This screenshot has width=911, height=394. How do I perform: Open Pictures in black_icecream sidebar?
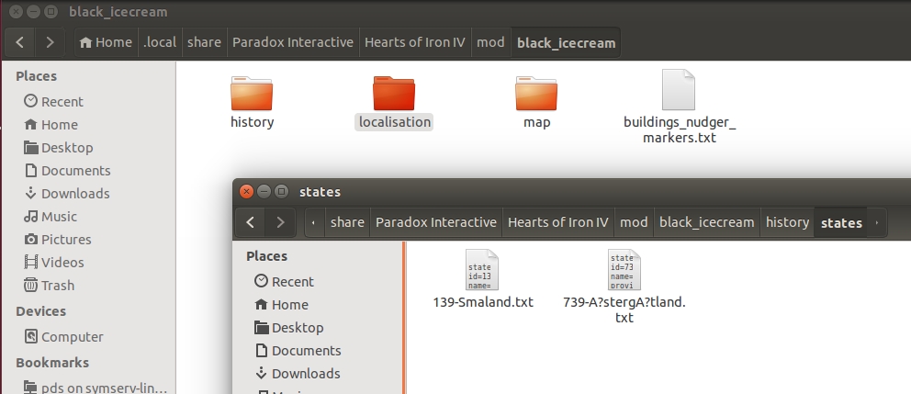pos(58,240)
